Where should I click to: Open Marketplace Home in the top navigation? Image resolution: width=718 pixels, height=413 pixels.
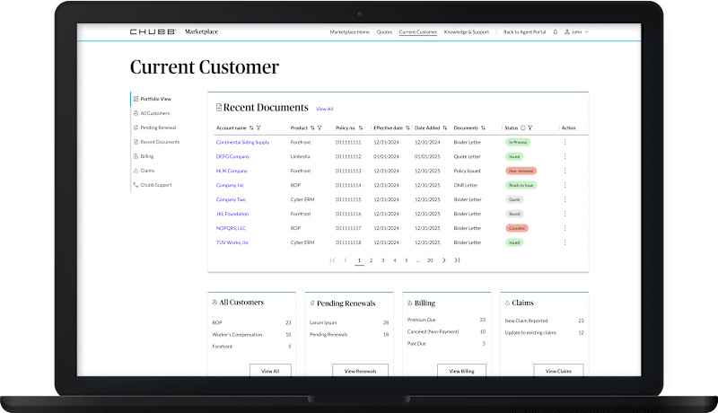pos(349,32)
